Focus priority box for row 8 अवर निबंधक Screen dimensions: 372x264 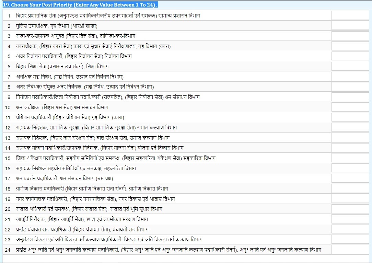(350, 87)
